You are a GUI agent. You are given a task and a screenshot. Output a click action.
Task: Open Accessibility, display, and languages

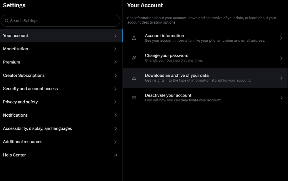37,129
